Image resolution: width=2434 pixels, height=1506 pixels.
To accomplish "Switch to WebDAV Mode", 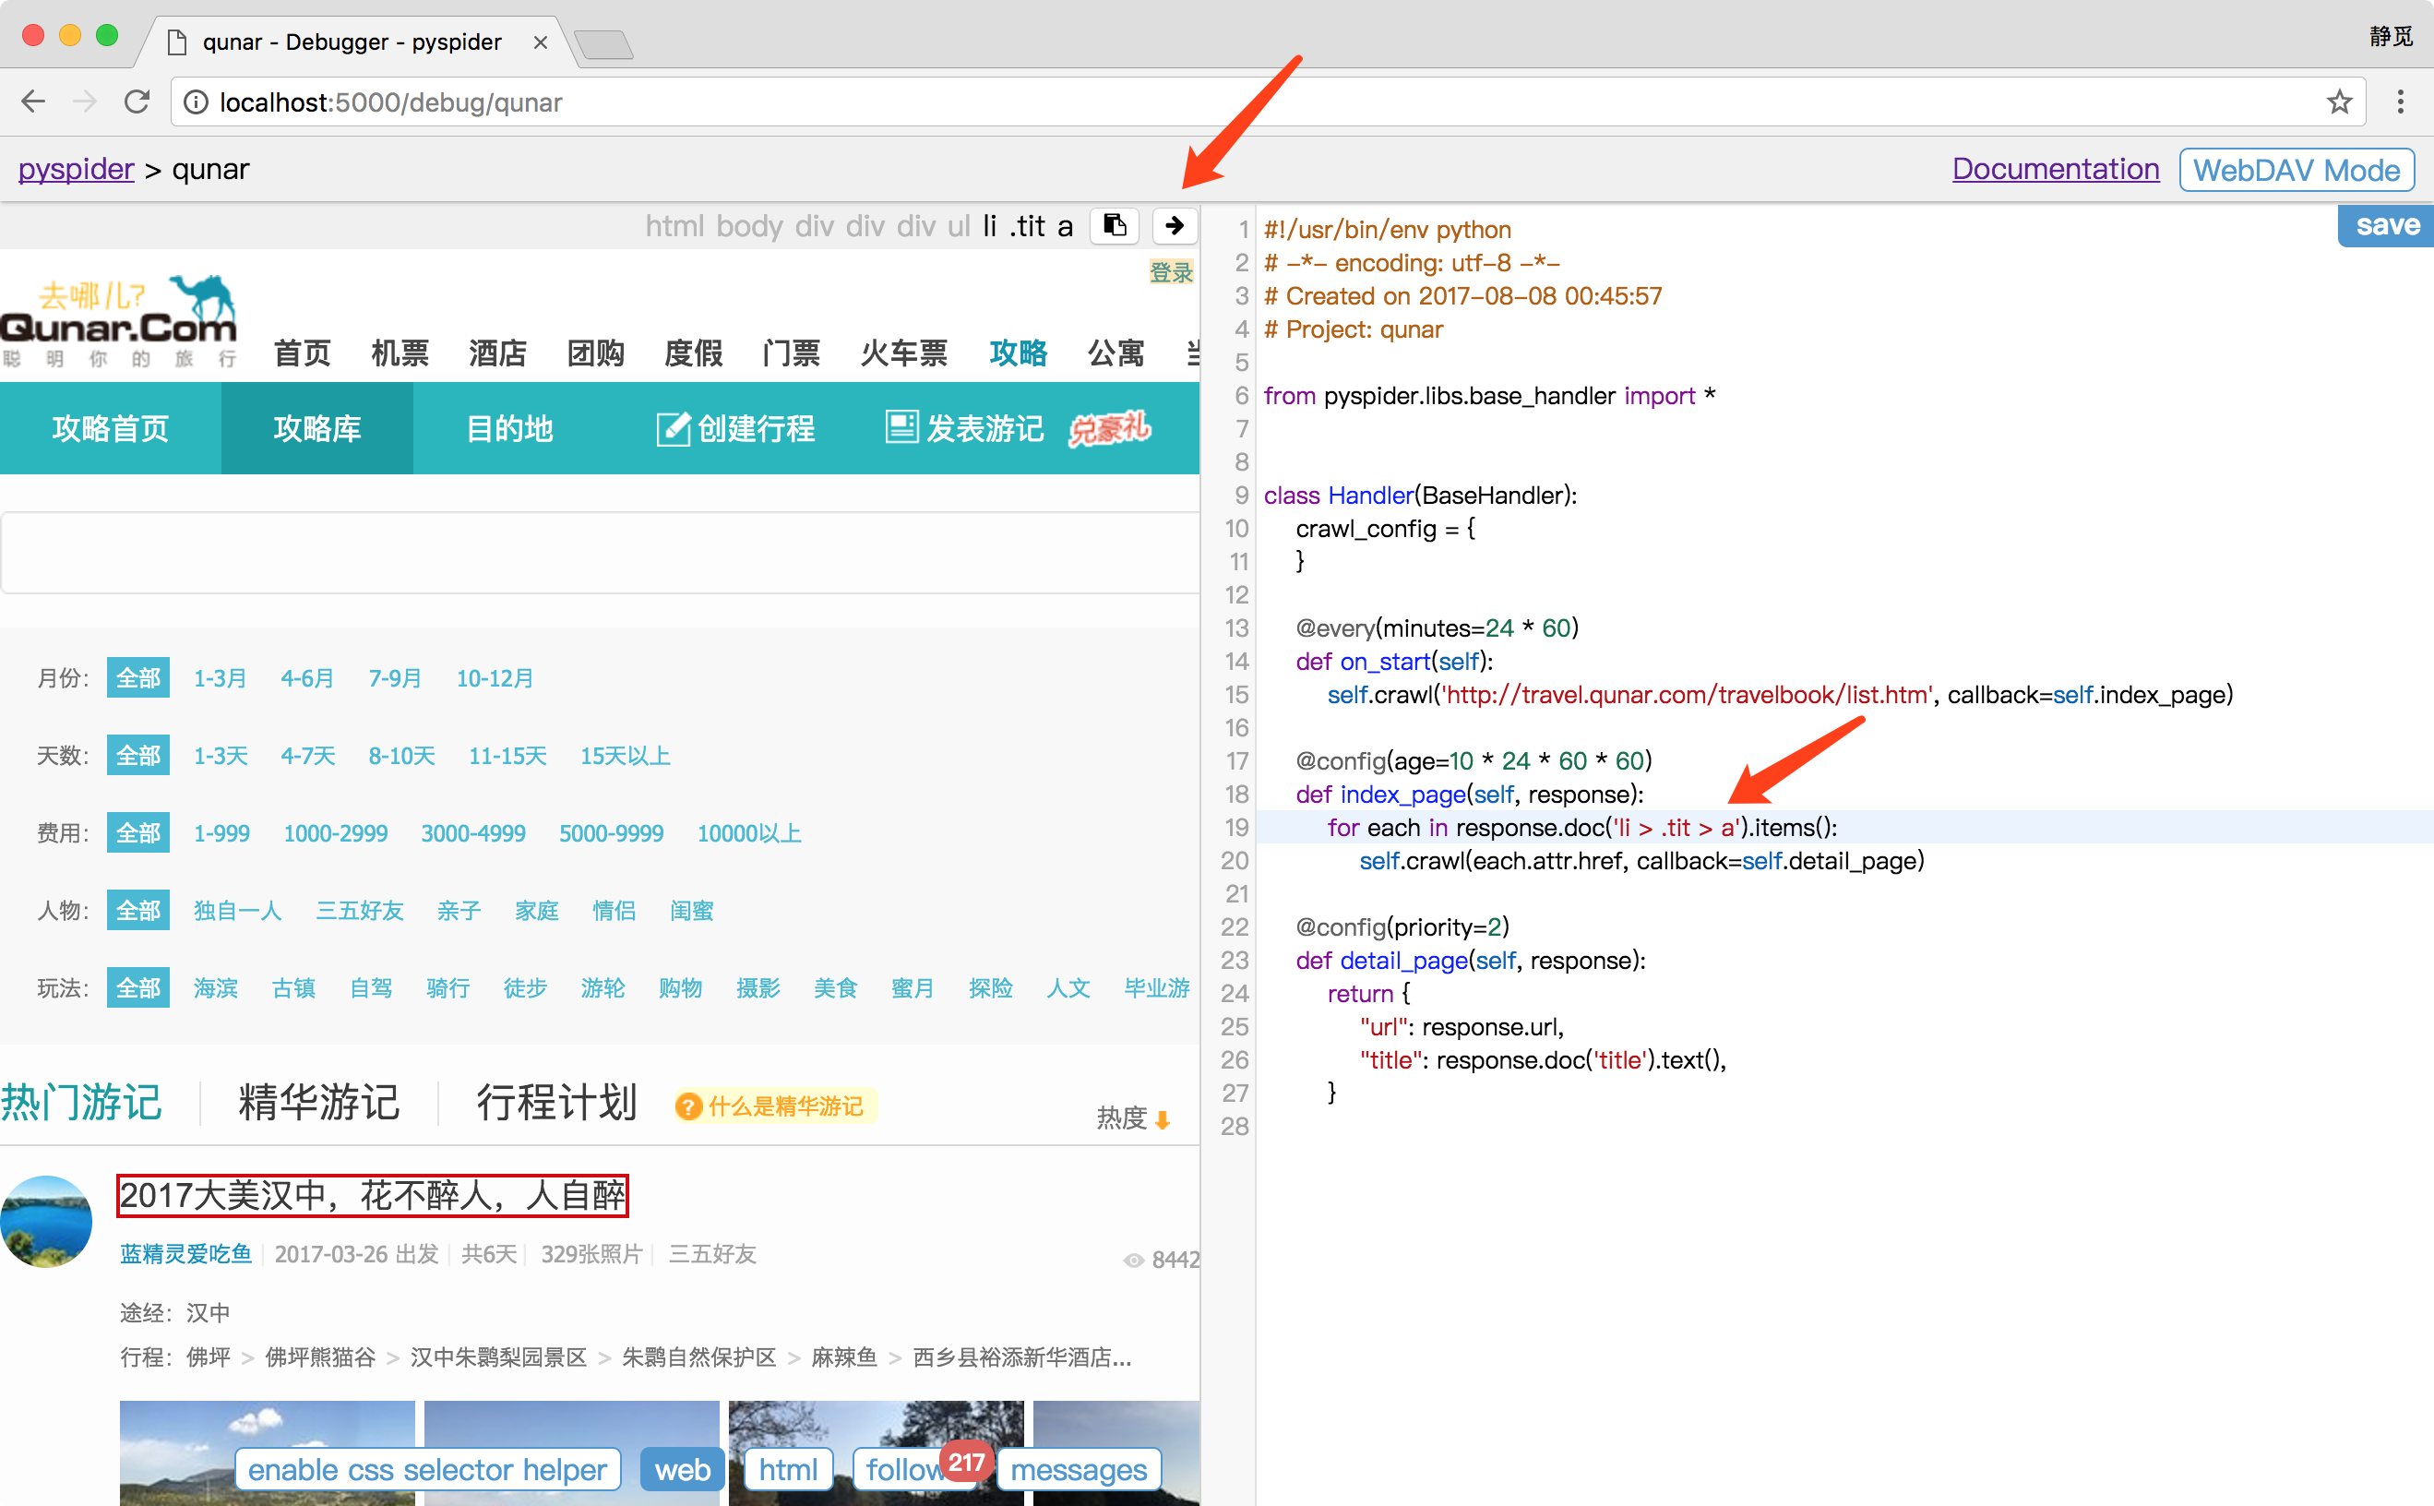I will click(x=2297, y=171).
